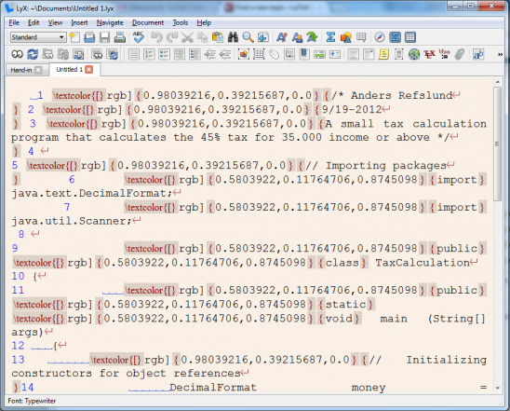Click the open document icon
Viewport: 510px width, 411px height.
(89, 37)
